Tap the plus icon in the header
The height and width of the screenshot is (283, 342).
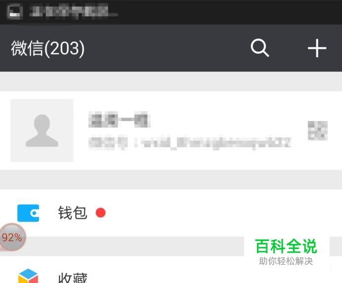[317, 48]
